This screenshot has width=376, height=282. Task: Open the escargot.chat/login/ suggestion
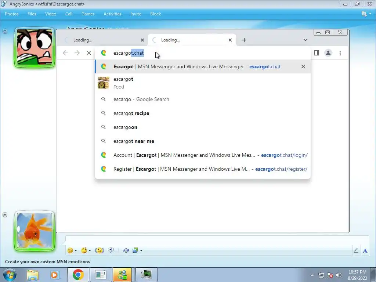203,155
